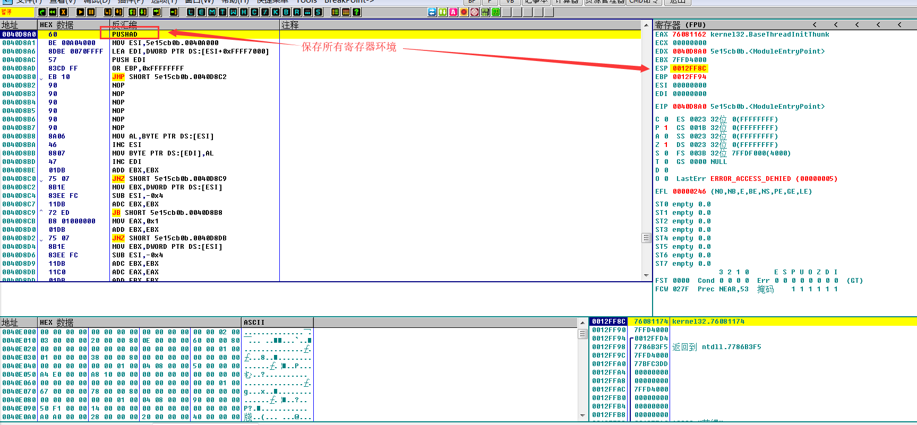Click the Step Over toolbar icon
The image size is (917, 425).
click(118, 12)
